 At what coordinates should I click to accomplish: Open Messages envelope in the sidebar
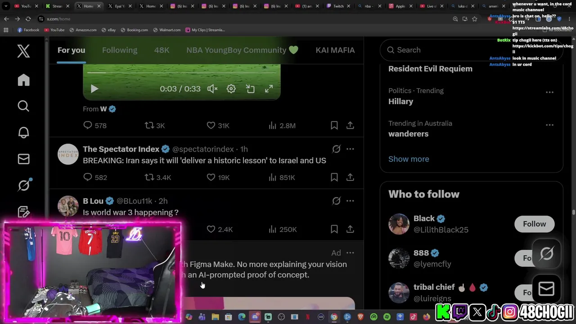click(23, 159)
